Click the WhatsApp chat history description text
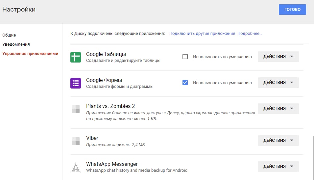Screen dimensions: 314x180 [137, 170]
